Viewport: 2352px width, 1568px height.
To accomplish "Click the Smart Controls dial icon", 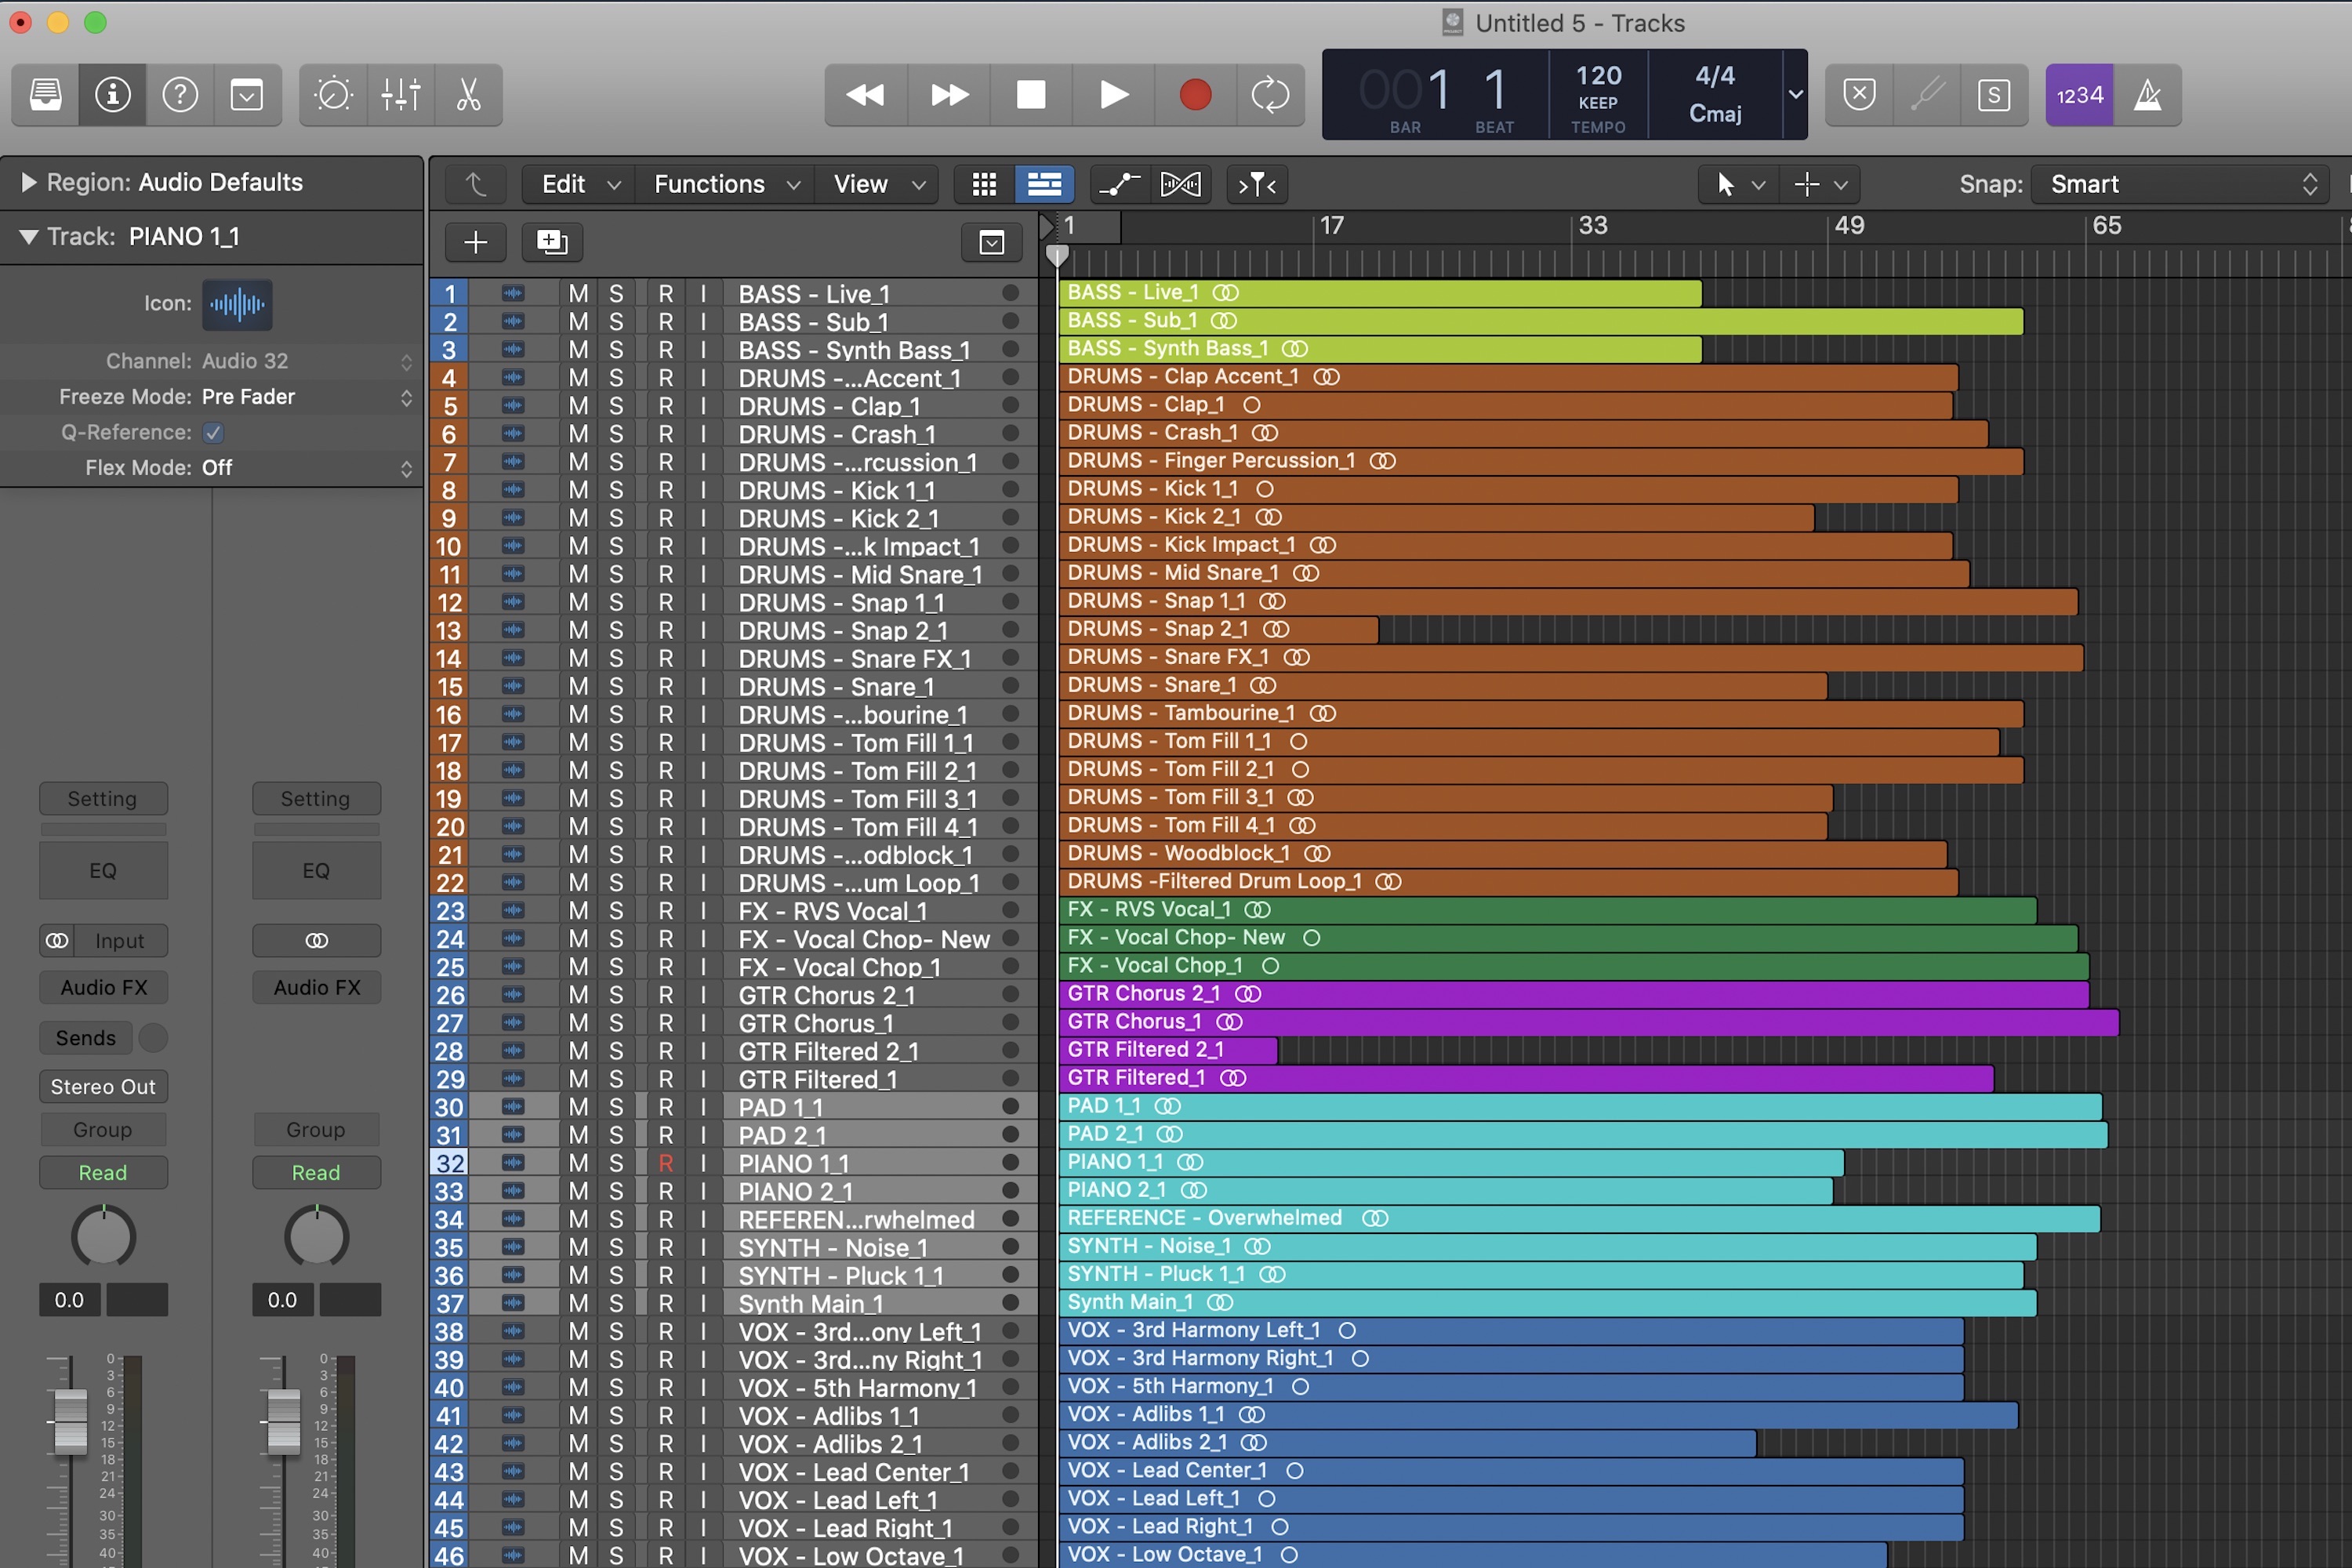I will 333,95.
